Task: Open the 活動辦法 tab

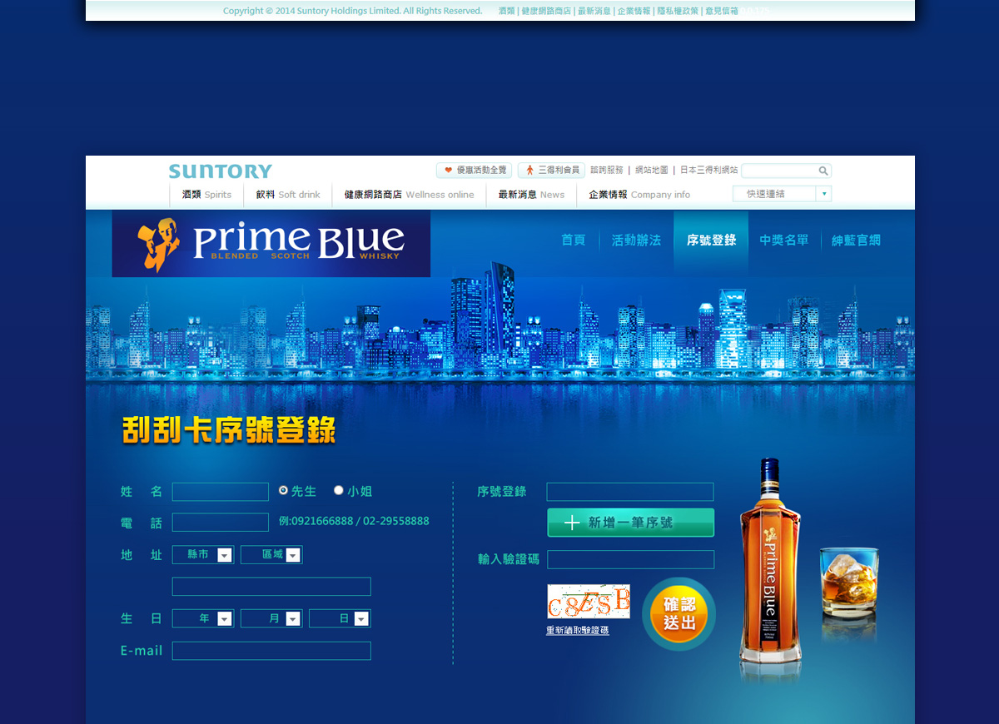Action: tap(636, 241)
